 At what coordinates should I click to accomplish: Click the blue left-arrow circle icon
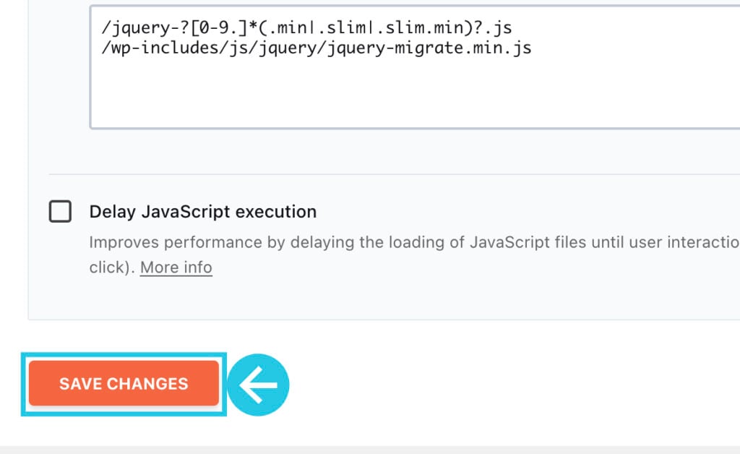[x=258, y=385]
